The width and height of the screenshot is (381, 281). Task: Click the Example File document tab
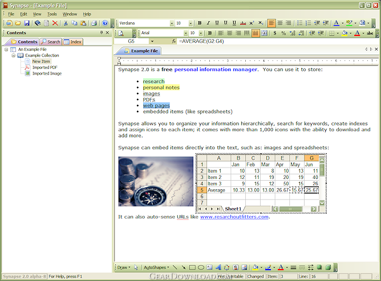(x=141, y=51)
